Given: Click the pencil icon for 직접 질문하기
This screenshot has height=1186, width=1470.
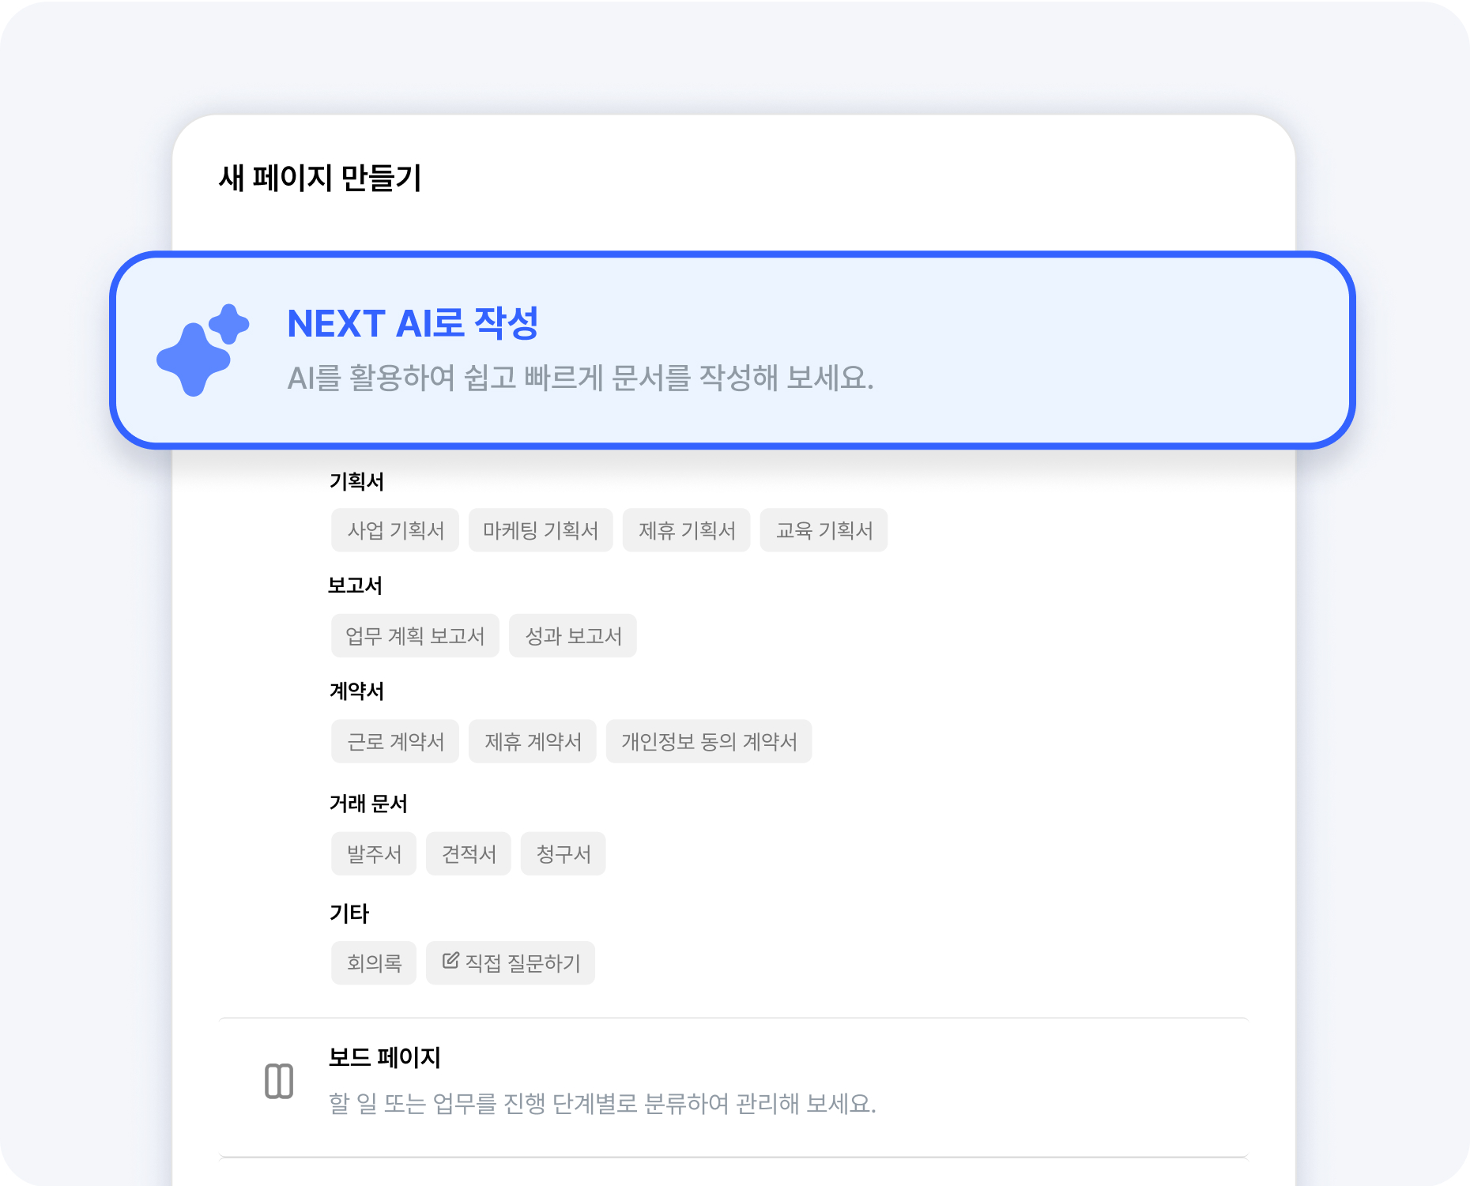Looking at the screenshot, I should pyautogui.click(x=450, y=961).
